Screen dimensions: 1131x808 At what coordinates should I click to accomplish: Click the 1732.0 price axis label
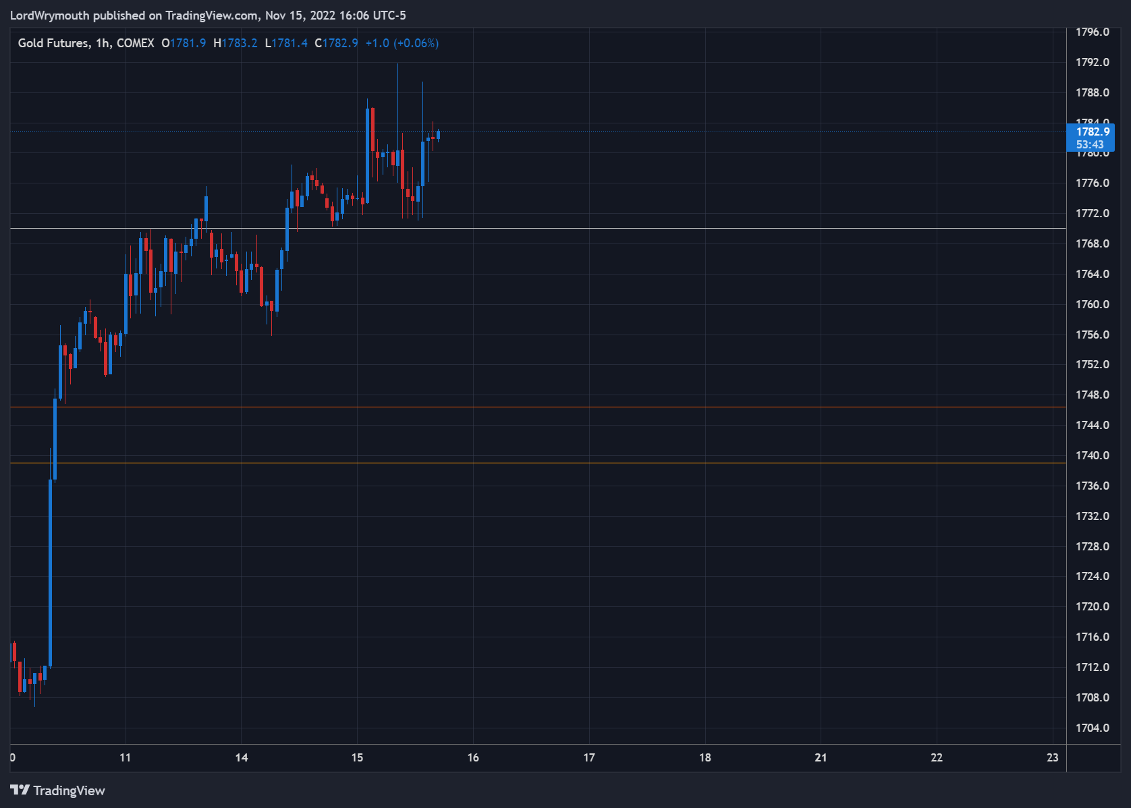point(1092,516)
